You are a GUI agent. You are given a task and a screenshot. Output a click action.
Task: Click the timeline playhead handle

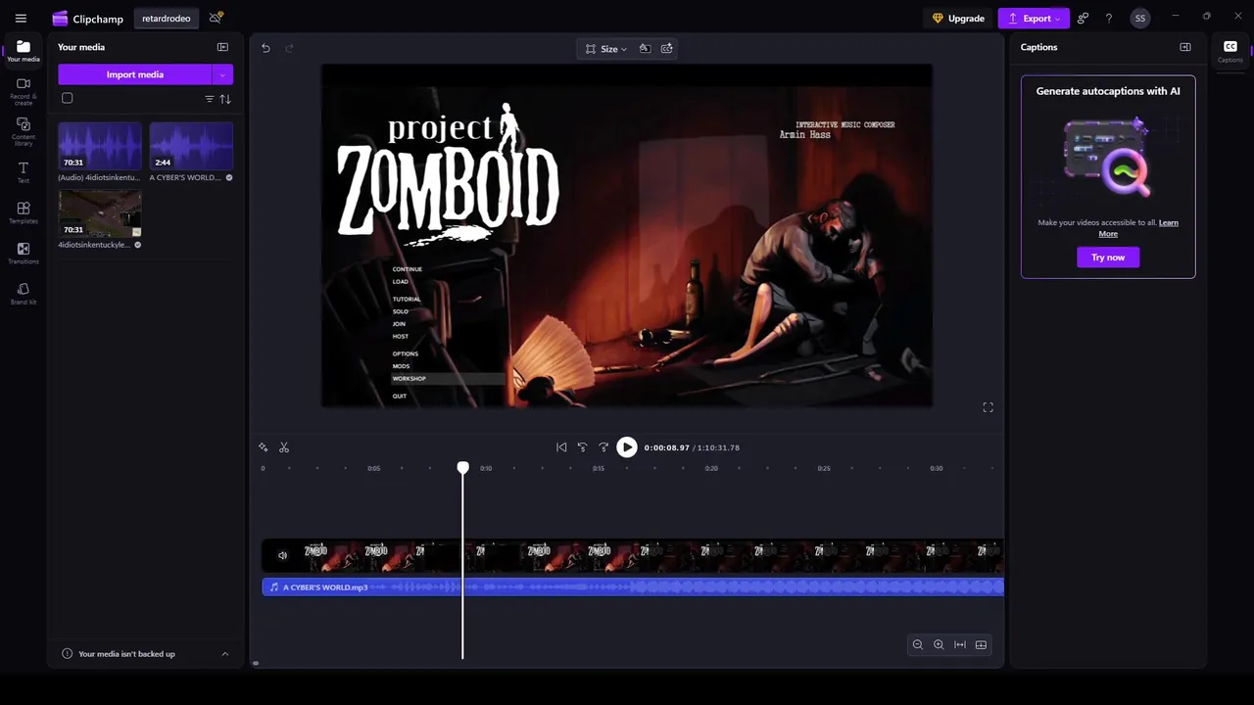[x=463, y=468]
